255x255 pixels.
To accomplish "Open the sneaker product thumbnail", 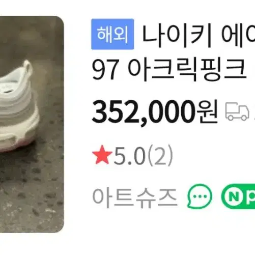I will tap(32, 124).
